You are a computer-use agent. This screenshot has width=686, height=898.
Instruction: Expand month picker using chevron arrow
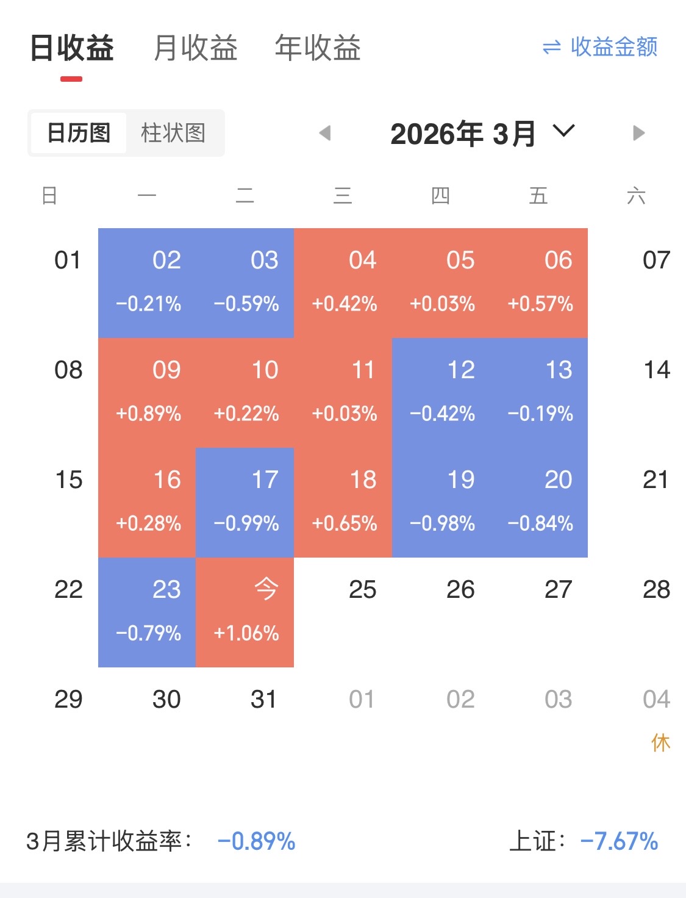click(x=563, y=131)
